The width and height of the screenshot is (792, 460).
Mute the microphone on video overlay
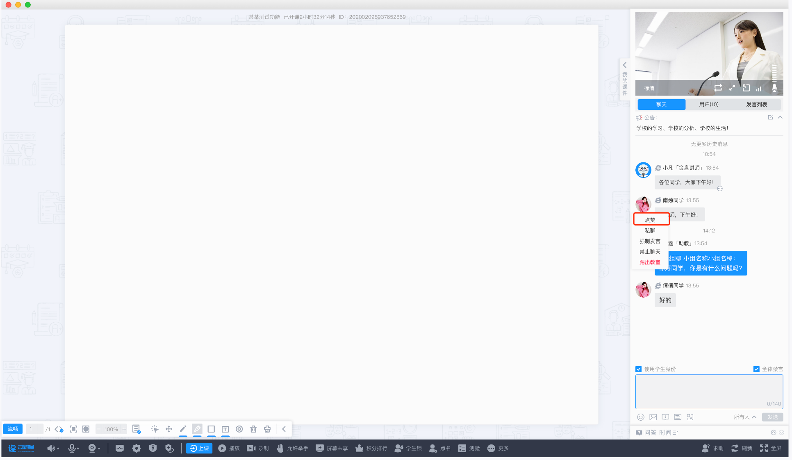(774, 88)
